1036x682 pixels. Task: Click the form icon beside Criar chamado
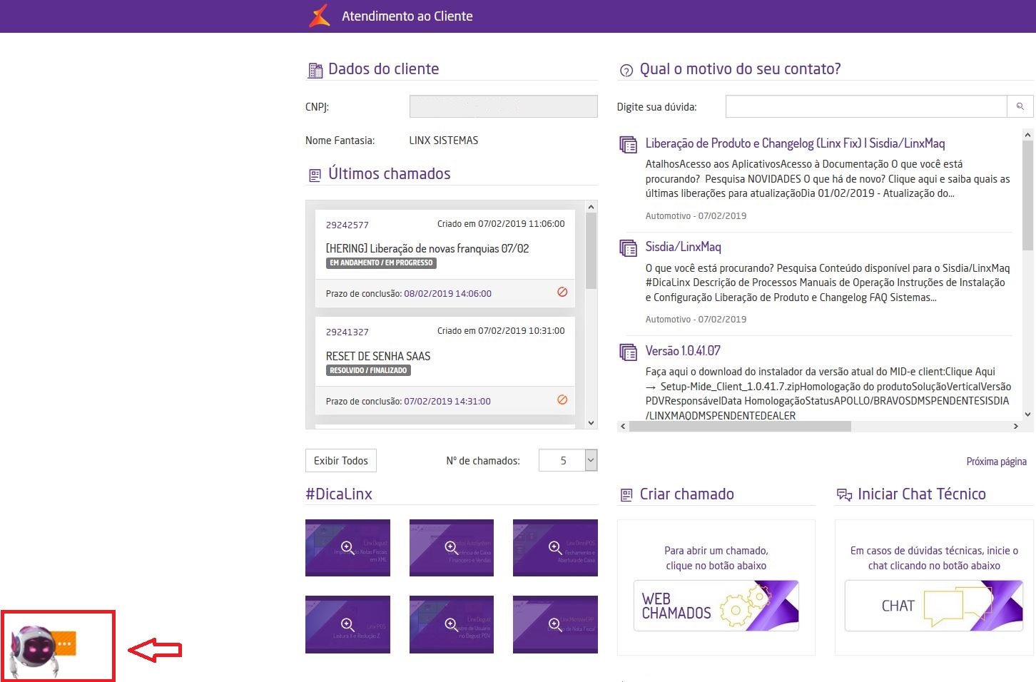coord(626,495)
